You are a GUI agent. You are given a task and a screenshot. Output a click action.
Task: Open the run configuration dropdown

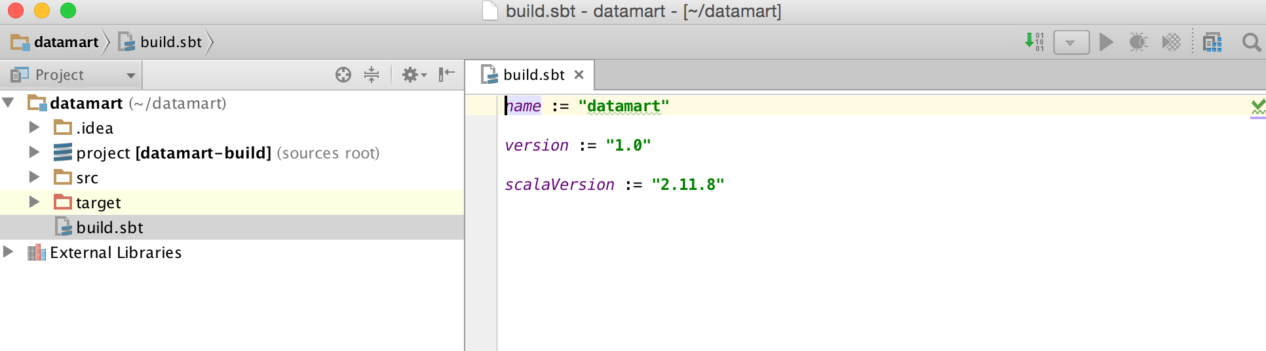pyautogui.click(x=1071, y=43)
